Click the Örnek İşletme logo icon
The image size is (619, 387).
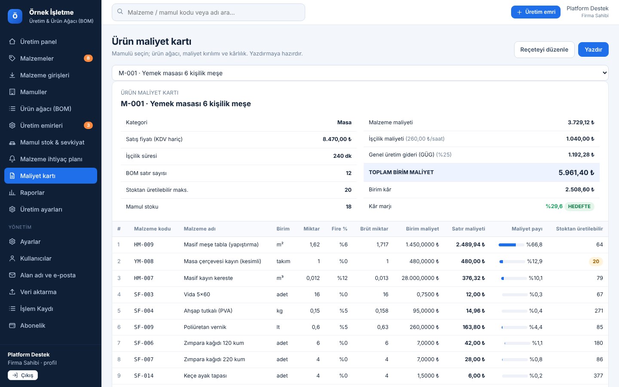point(15,16)
